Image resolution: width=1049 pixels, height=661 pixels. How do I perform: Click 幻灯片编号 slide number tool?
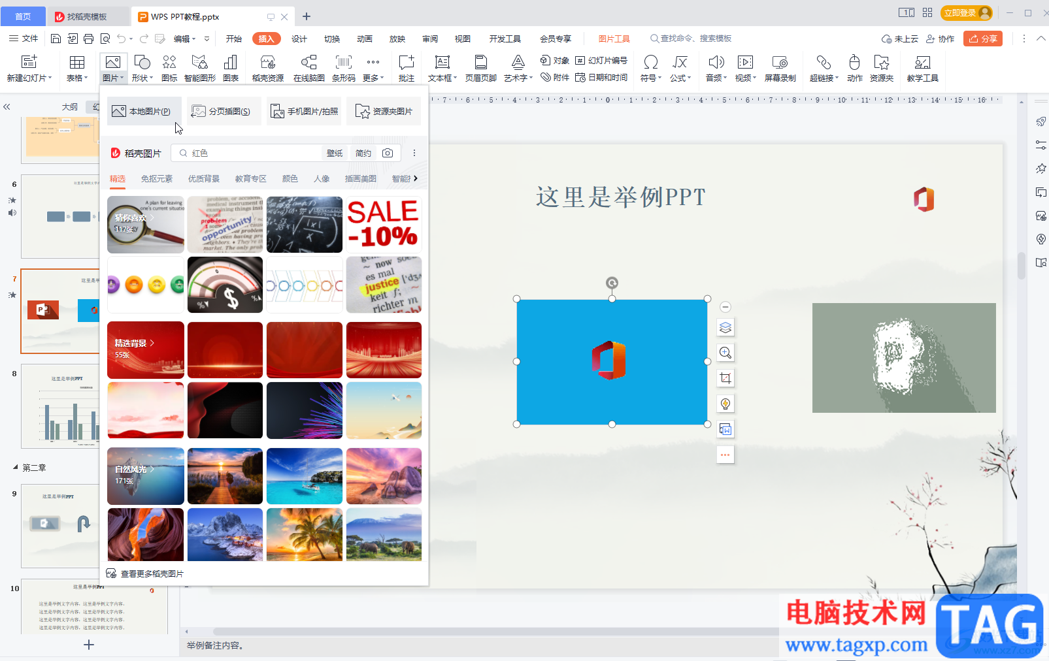601,61
